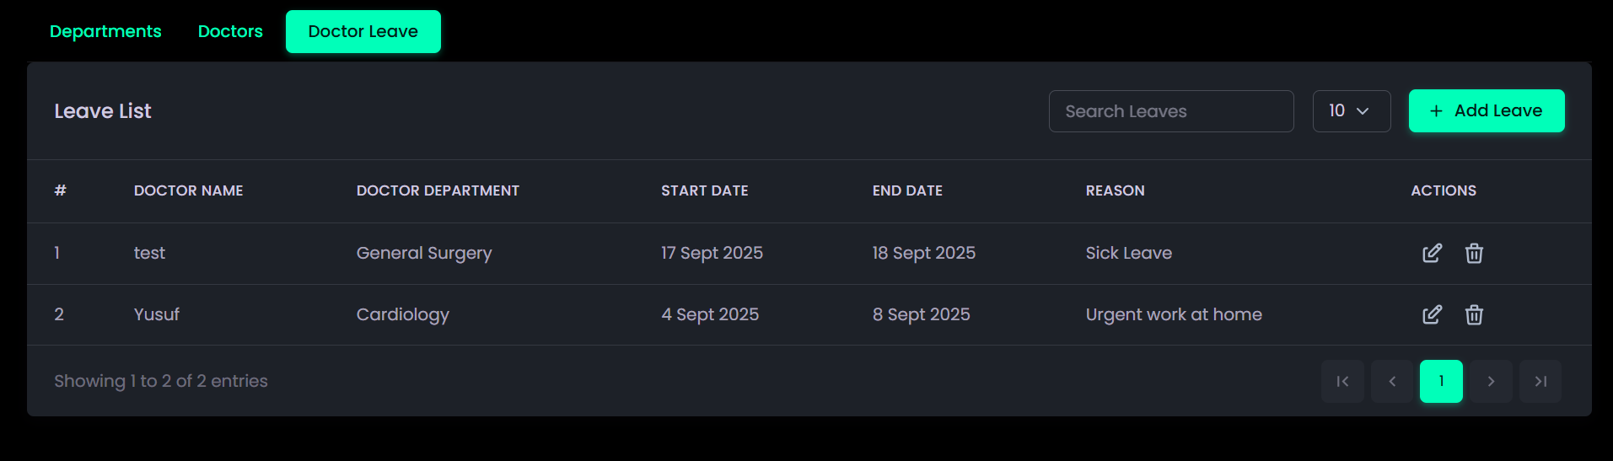
Task: Click the End Date column header
Action: pos(907,190)
